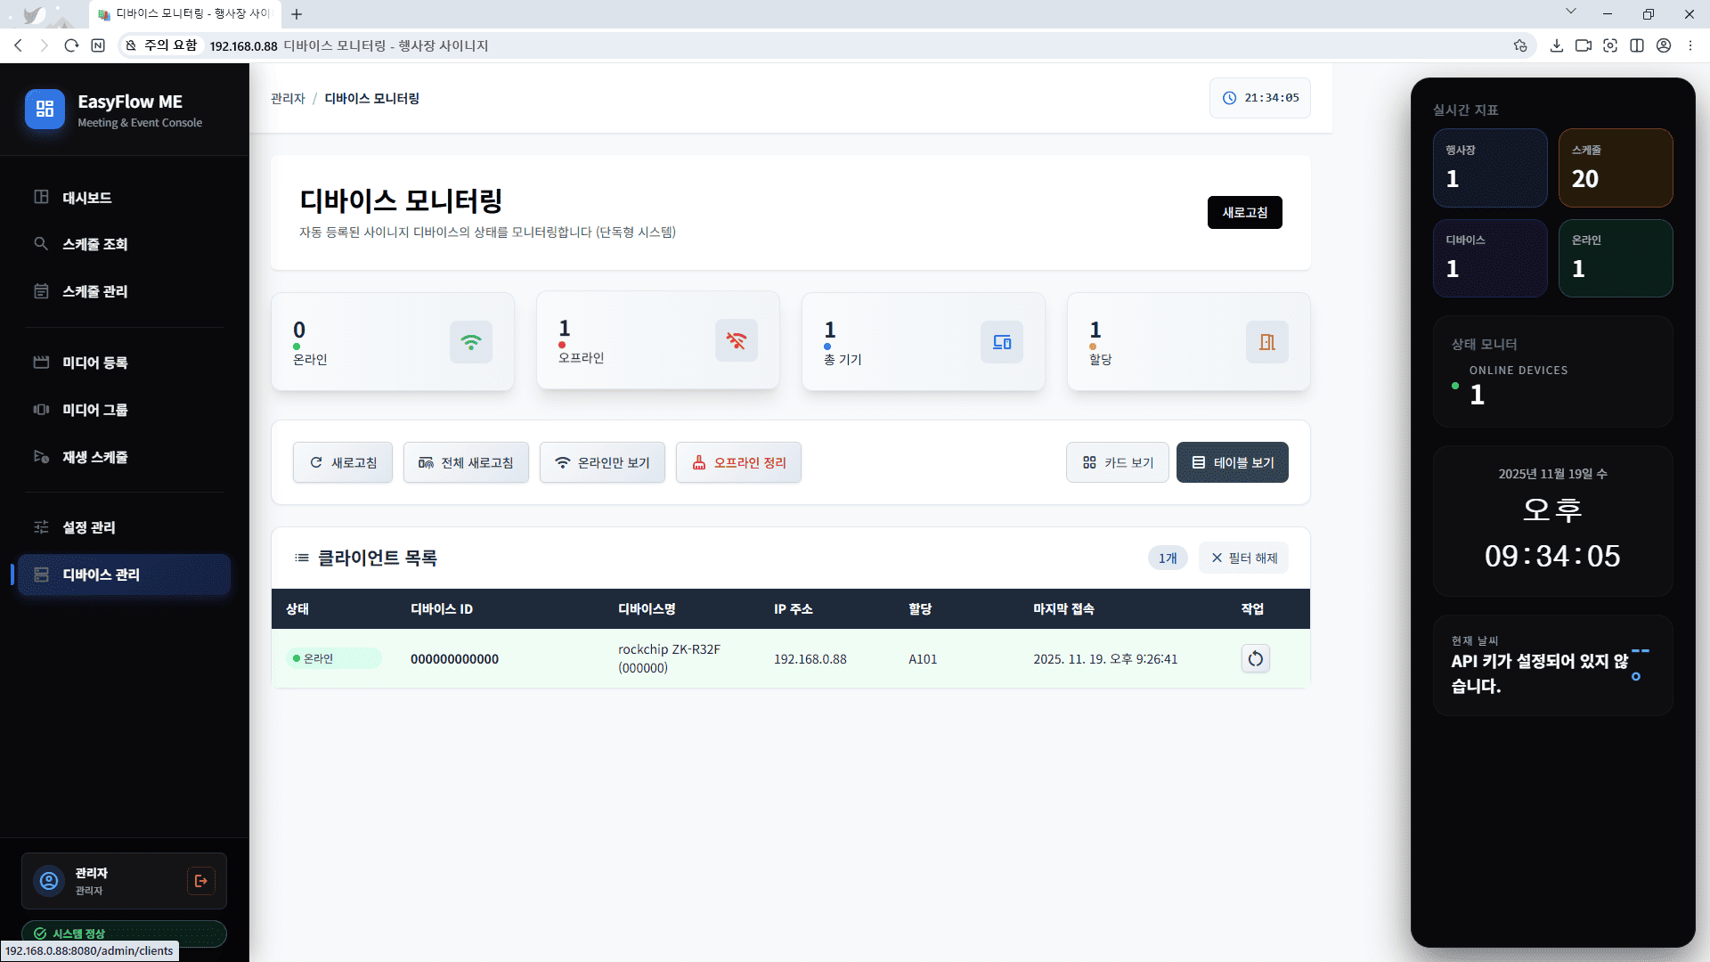Click the EasyFlow ME logo icon

point(45,110)
